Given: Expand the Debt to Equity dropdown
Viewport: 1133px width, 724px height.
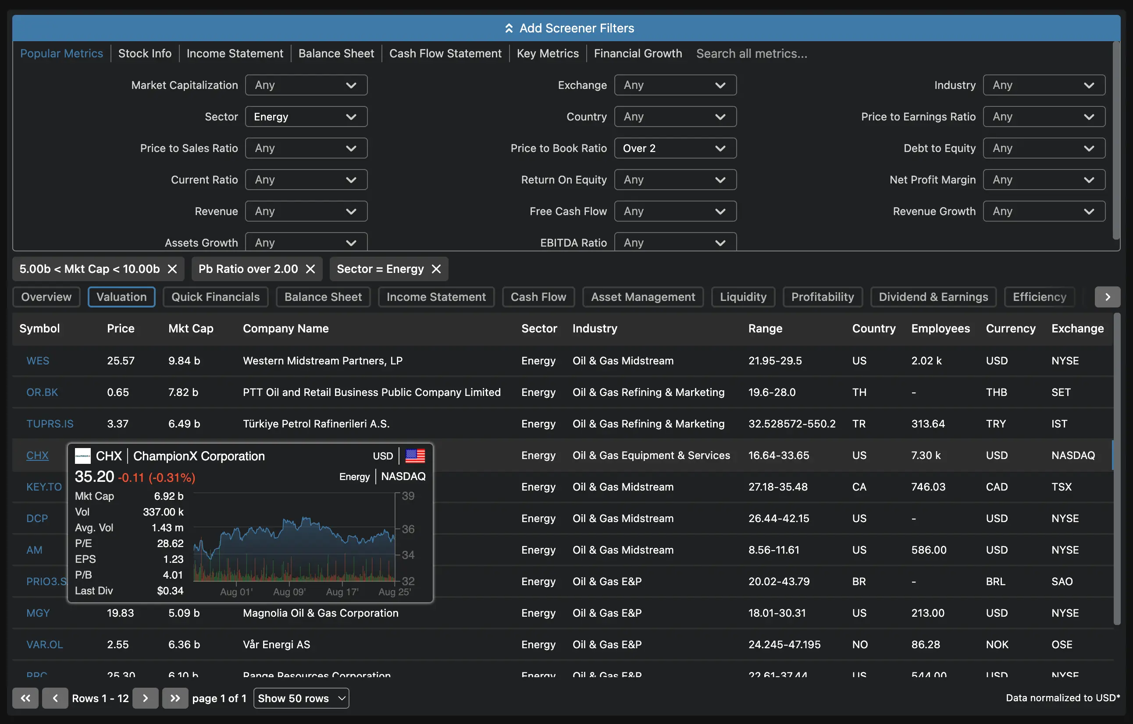Looking at the screenshot, I should click(1044, 148).
